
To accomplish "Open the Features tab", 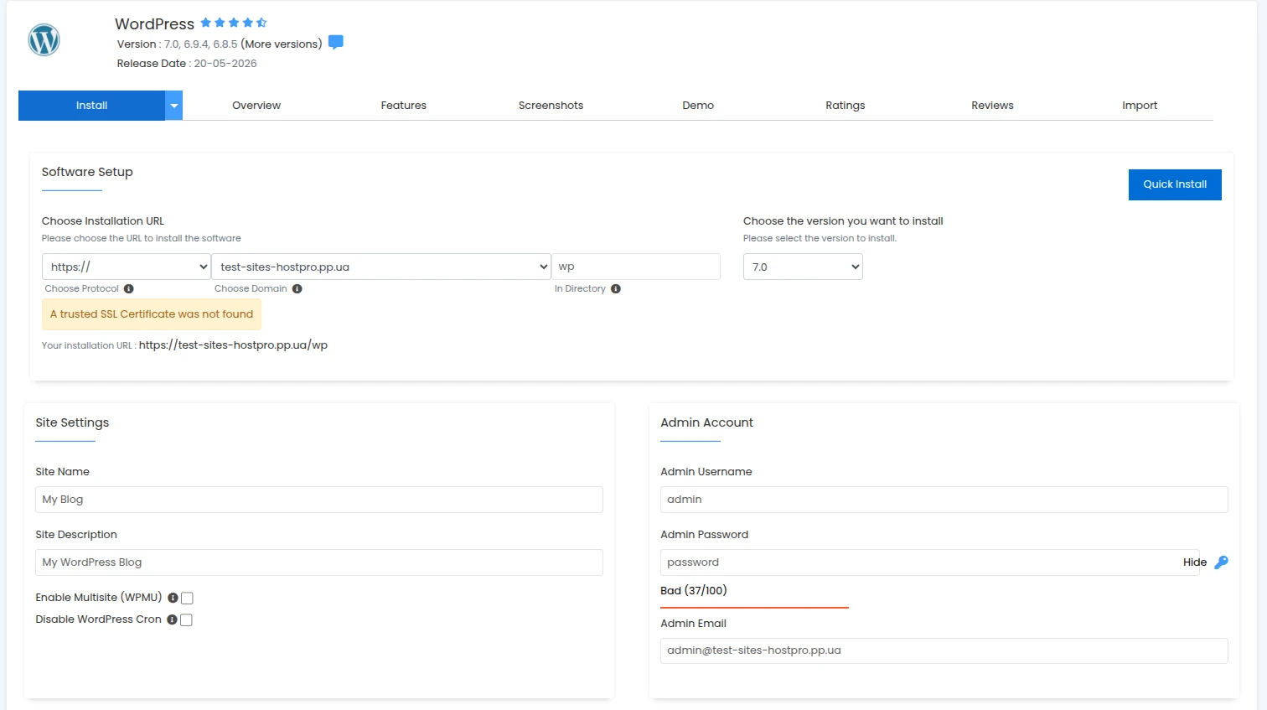I will click(404, 106).
